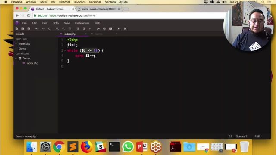Click the Run play toolbar icon
The image size is (276, 155).
click(119, 29)
